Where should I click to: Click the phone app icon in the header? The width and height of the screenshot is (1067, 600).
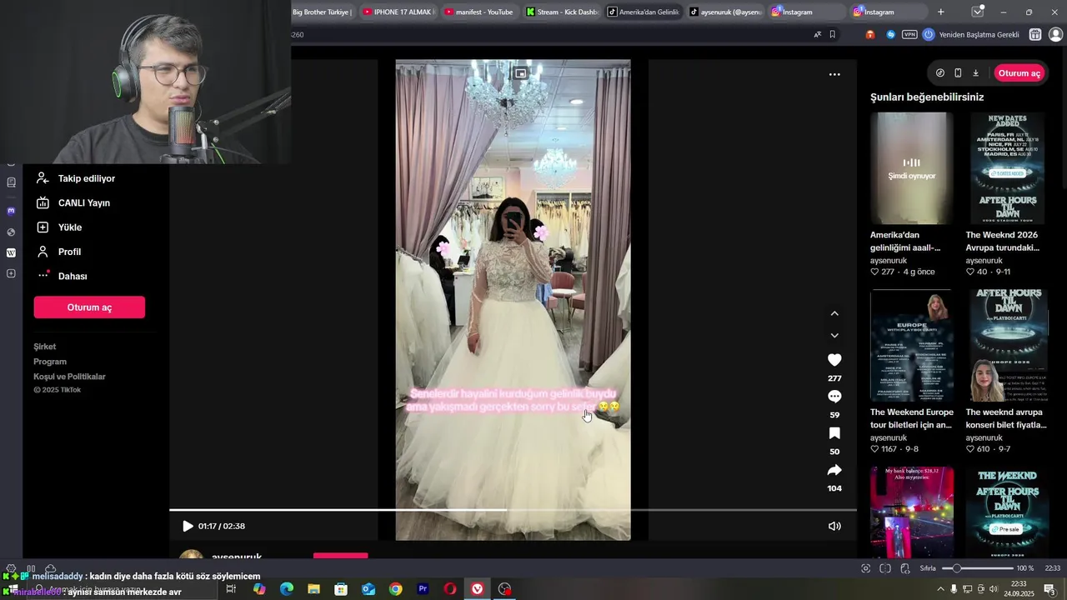tap(958, 73)
